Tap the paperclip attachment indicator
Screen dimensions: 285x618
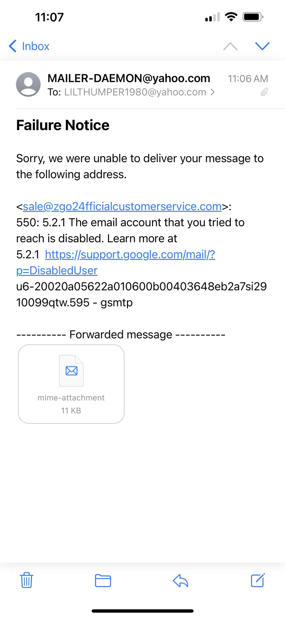coord(264,92)
